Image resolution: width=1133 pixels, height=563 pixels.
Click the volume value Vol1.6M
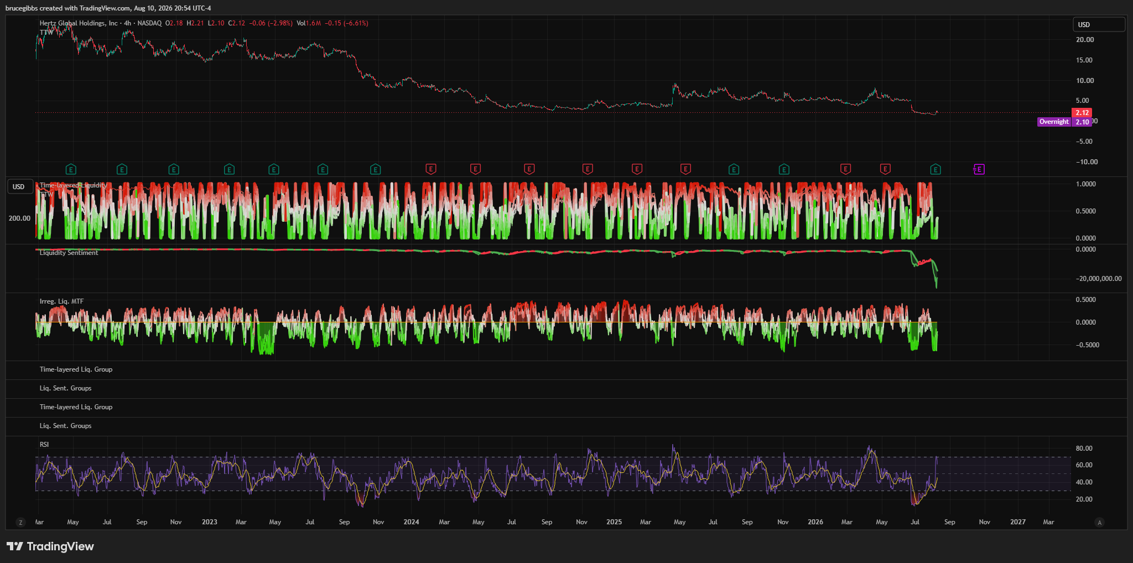pyautogui.click(x=309, y=23)
